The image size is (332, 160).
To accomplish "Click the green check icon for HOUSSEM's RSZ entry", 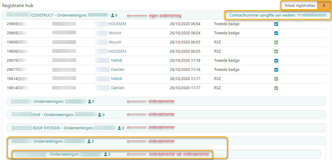I will tap(276, 51).
